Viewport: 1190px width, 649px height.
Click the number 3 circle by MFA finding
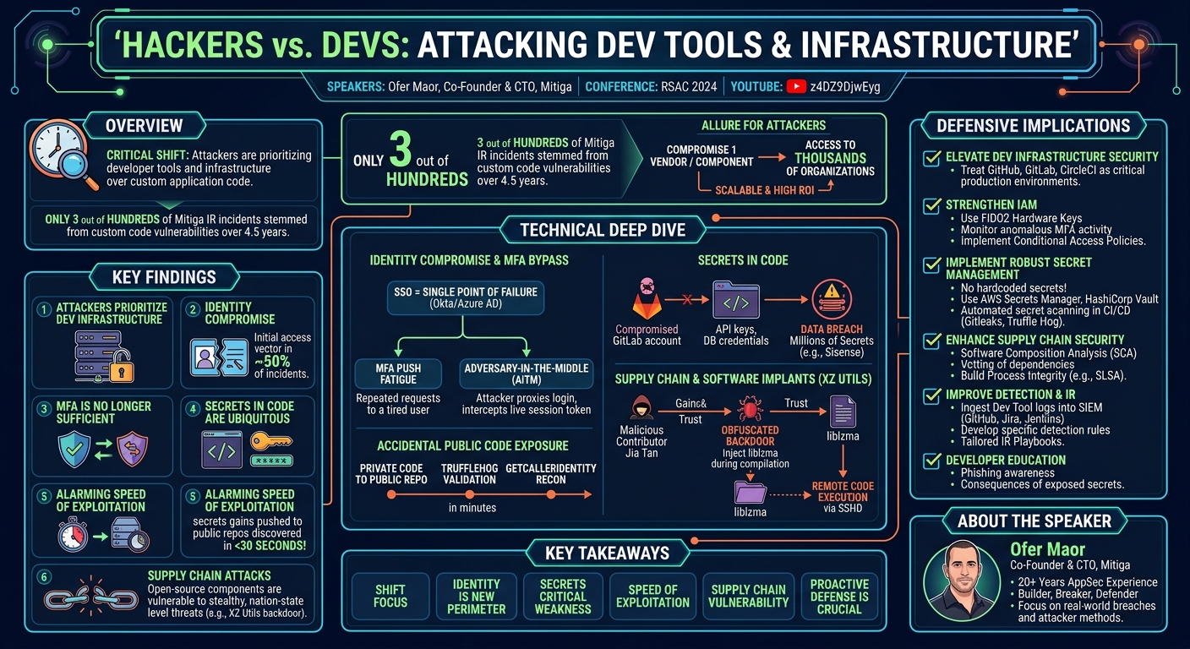[x=44, y=409]
